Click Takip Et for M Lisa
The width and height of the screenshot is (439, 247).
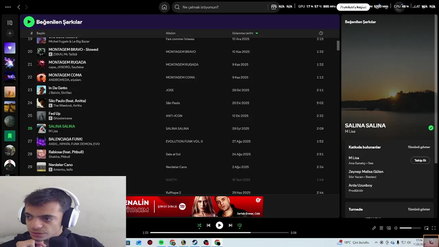coord(420,161)
